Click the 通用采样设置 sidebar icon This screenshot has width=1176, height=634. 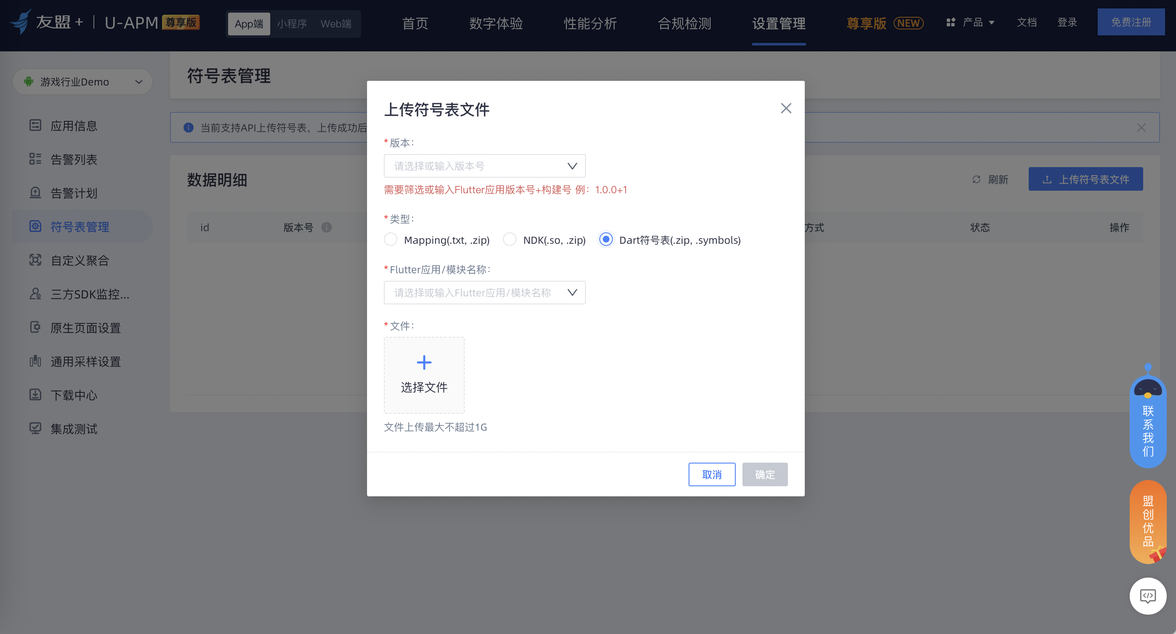click(35, 361)
